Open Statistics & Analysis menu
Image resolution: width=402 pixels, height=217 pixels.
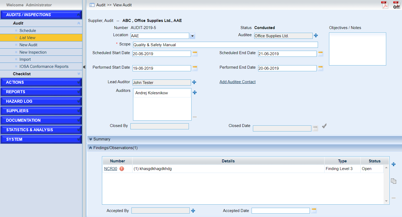point(41,130)
